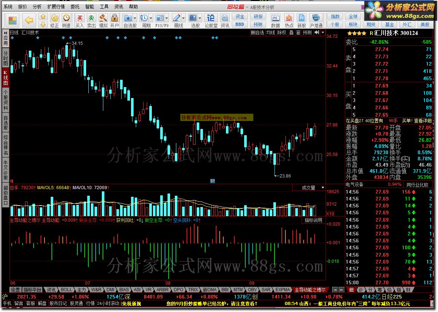Click the right-arrow jump icon beside 预测
This screenshot has width=438, height=312.
pyautogui.click(x=316, y=32)
